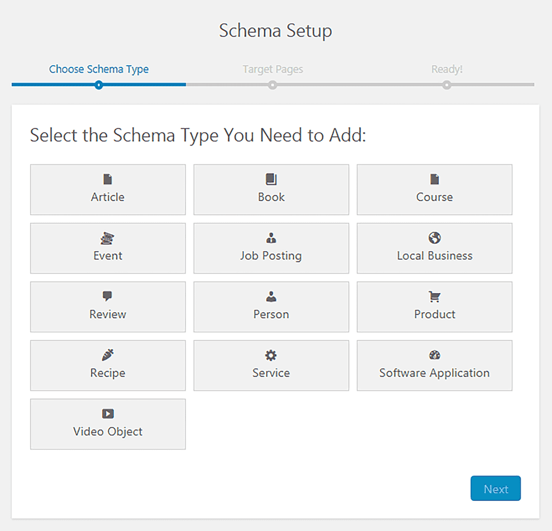Click the Event tickets icon

(108, 238)
